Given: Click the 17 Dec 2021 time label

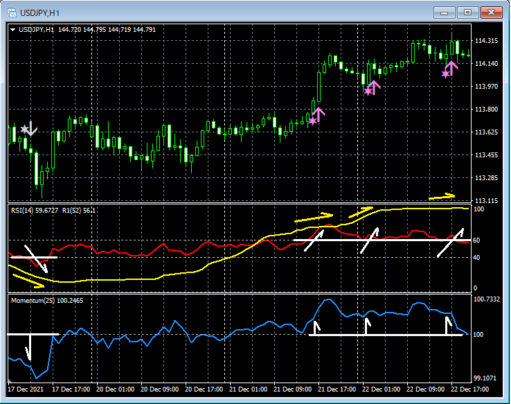Looking at the screenshot, I should 26,389.
